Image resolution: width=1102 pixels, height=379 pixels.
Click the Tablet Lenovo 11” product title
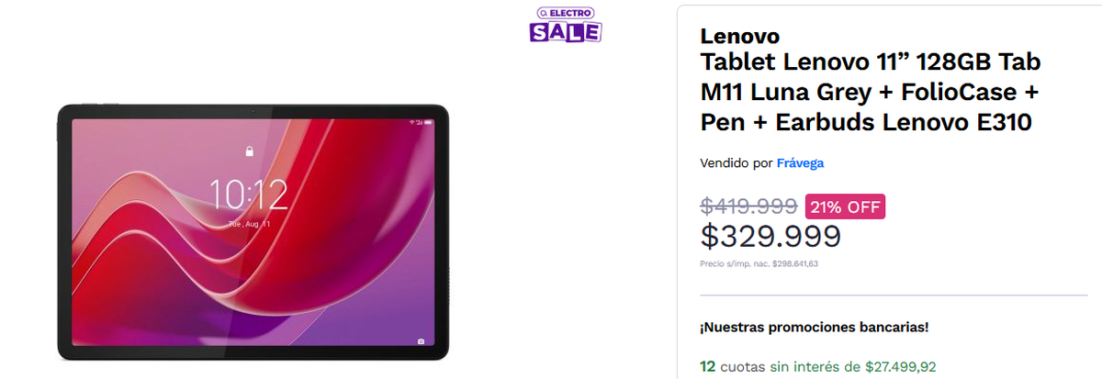(871, 92)
